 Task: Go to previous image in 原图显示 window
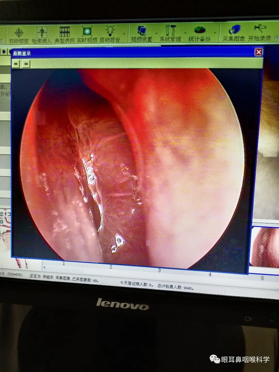16,64
